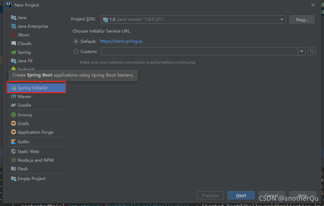The width and height of the screenshot is (324, 206).
Task: Choose the Java Enterprise icon
Action: pyautogui.click(x=13, y=26)
